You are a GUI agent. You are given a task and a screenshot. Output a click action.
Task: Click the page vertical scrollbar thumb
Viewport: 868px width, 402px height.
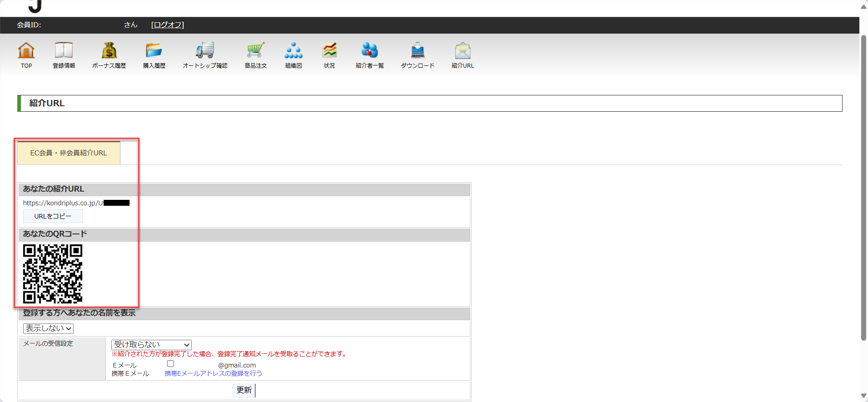(863, 187)
